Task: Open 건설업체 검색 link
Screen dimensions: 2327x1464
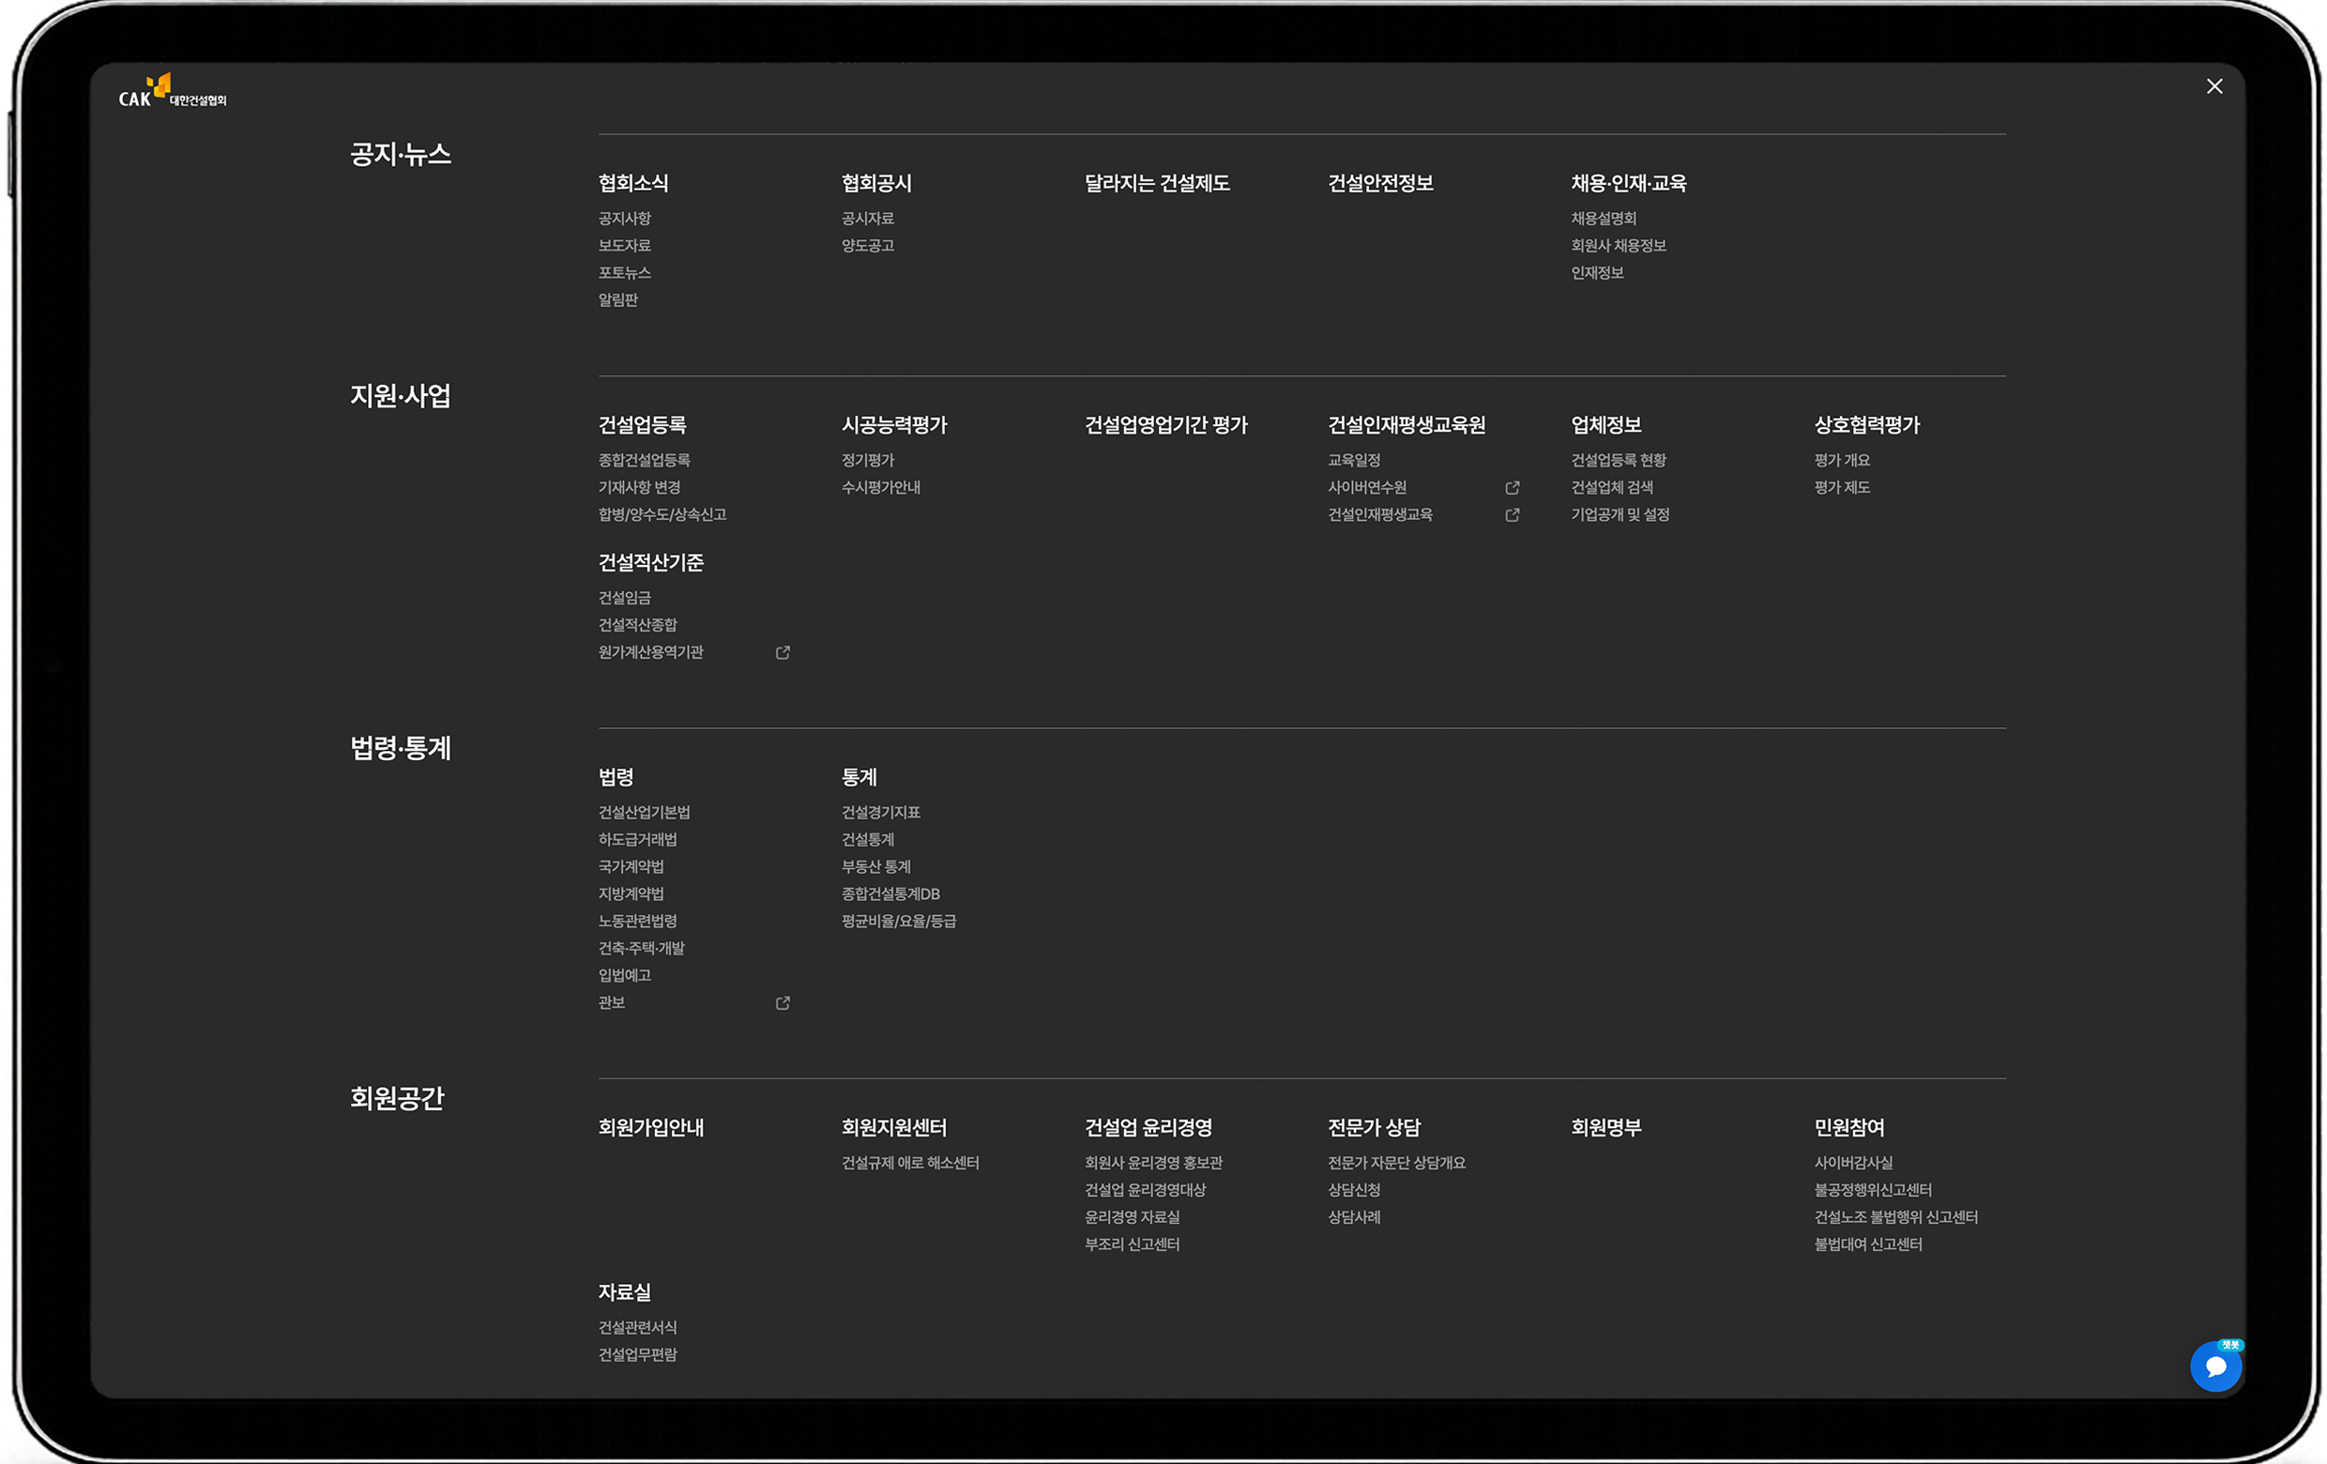Action: tap(1612, 488)
